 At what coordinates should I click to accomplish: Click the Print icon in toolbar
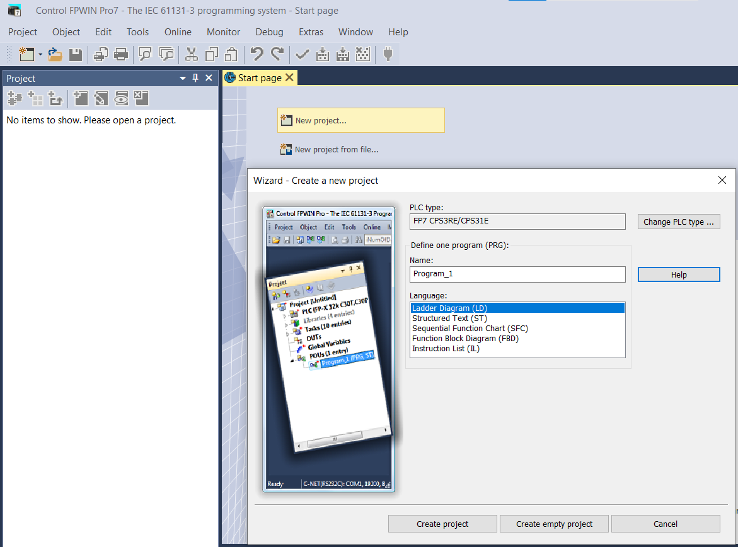point(121,55)
